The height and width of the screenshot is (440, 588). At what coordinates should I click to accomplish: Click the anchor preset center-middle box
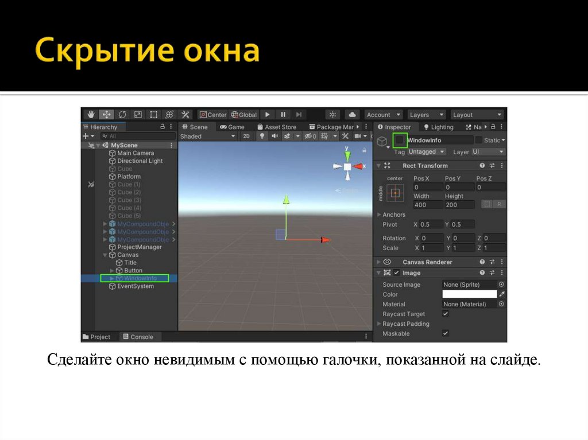[x=395, y=193]
